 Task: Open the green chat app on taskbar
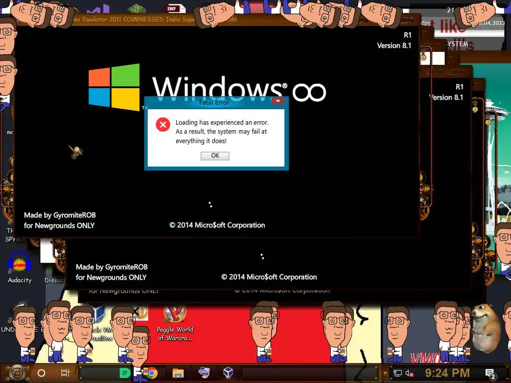(x=125, y=373)
